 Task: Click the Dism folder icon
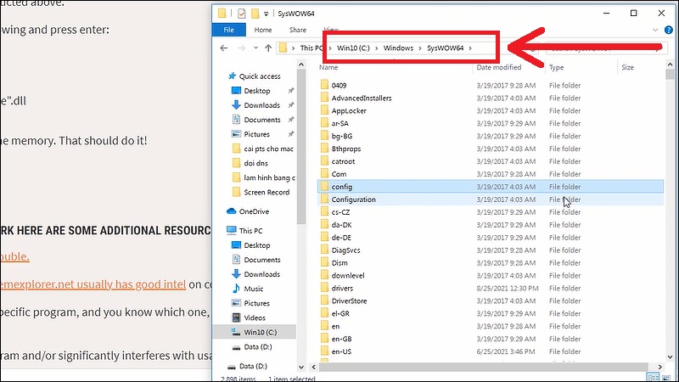point(324,262)
